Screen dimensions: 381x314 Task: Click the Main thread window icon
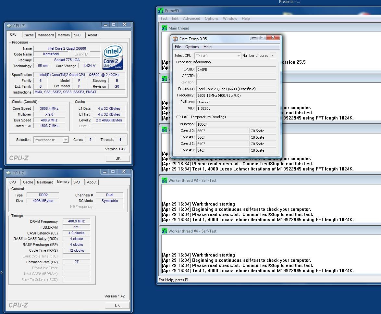click(x=165, y=28)
